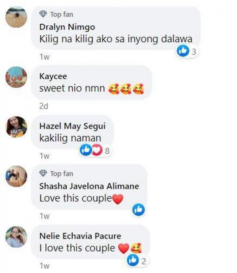The image size is (237, 273).
Task: Click the Kaycee name link
Action: click(x=53, y=77)
